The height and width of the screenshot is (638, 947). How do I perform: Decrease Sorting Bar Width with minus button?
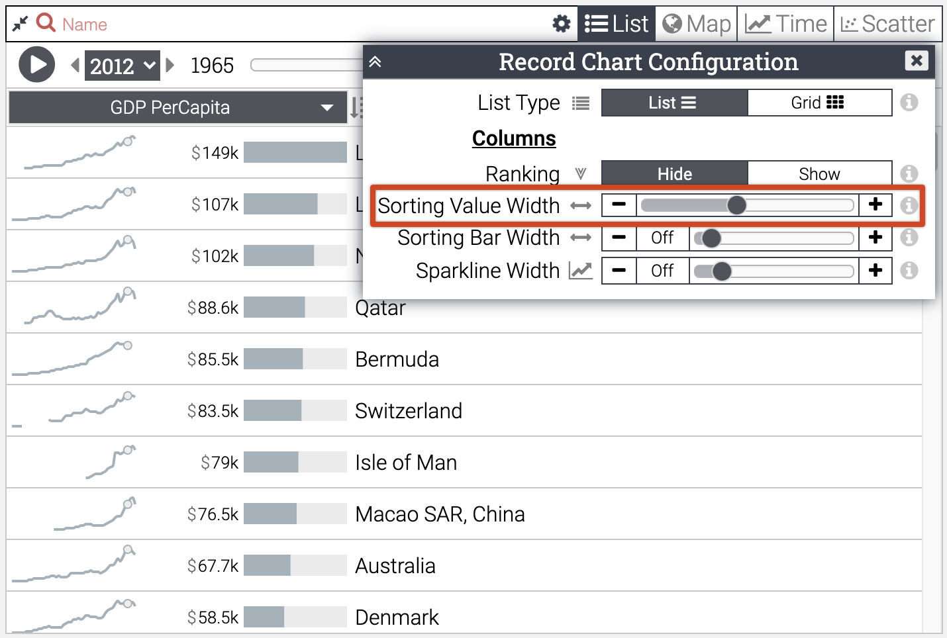[619, 237]
